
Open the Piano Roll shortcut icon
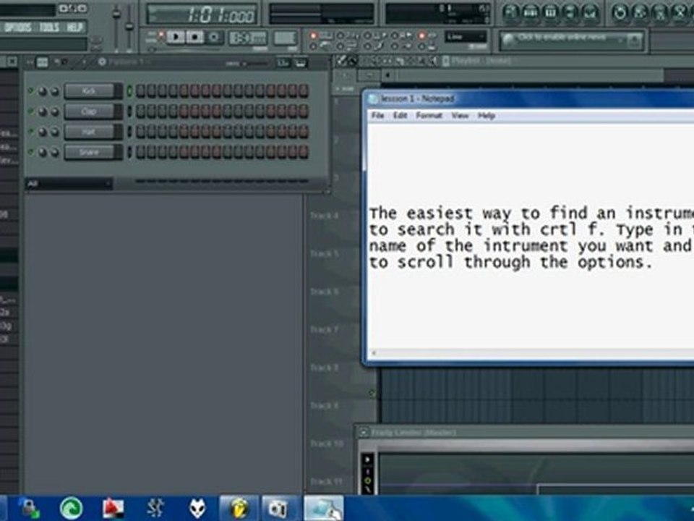(x=551, y=12)
